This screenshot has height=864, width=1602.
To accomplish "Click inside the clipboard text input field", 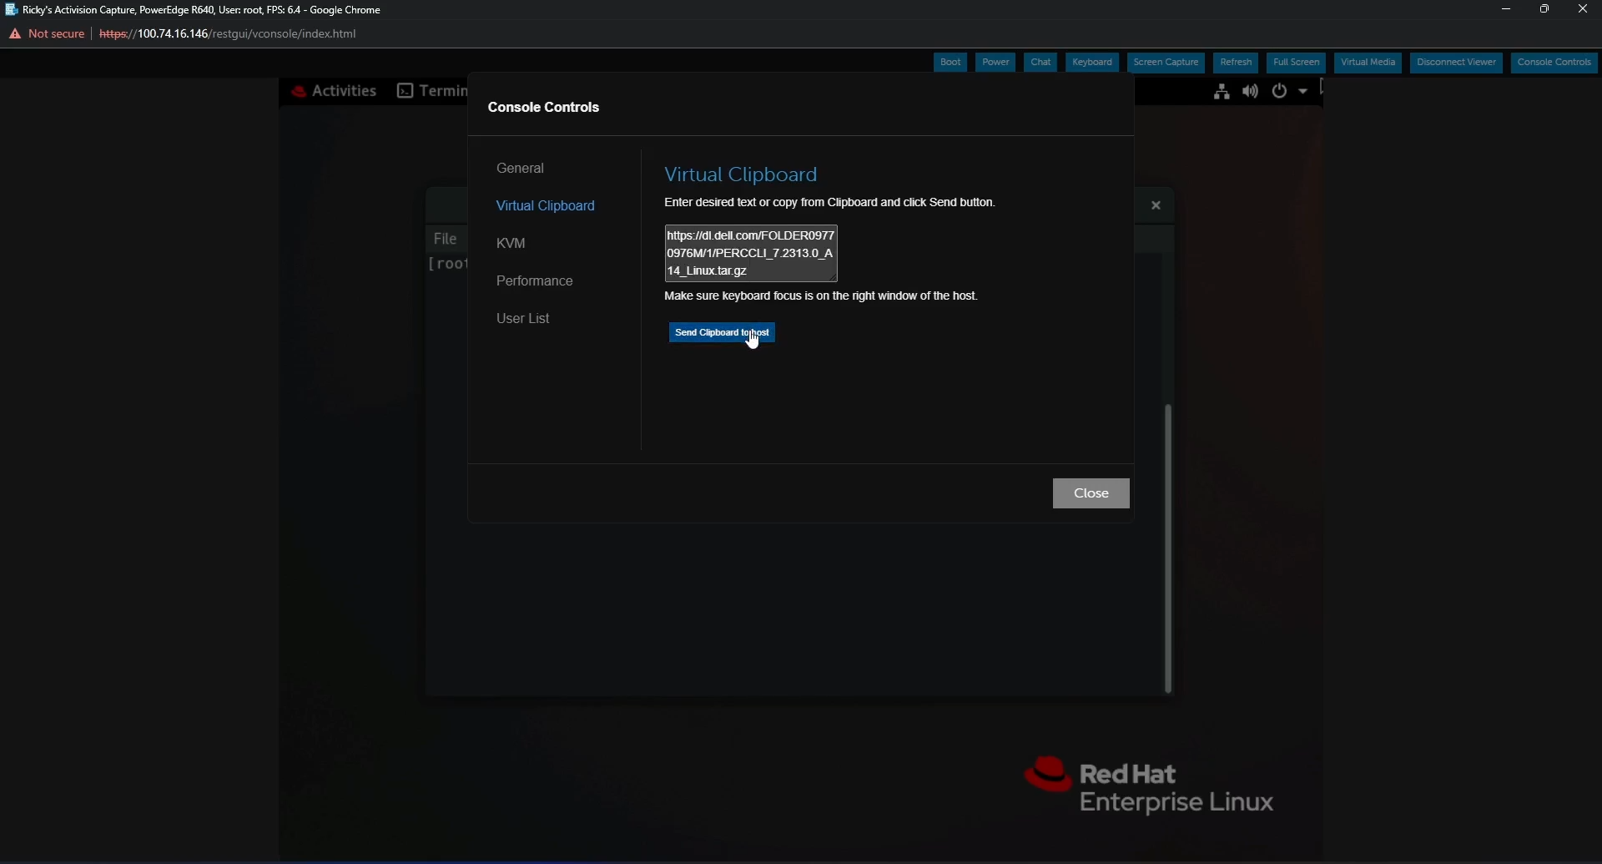I will [x=750, y=253].
